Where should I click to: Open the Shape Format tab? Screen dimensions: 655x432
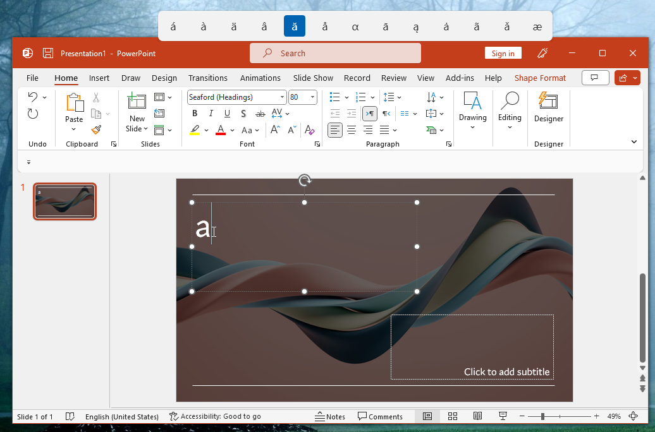point(540,78)
